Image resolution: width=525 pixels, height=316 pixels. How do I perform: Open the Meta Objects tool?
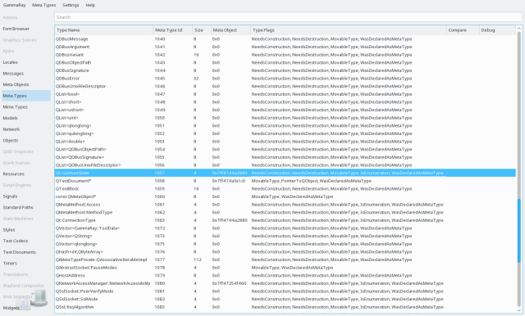(x=26, y=84)
